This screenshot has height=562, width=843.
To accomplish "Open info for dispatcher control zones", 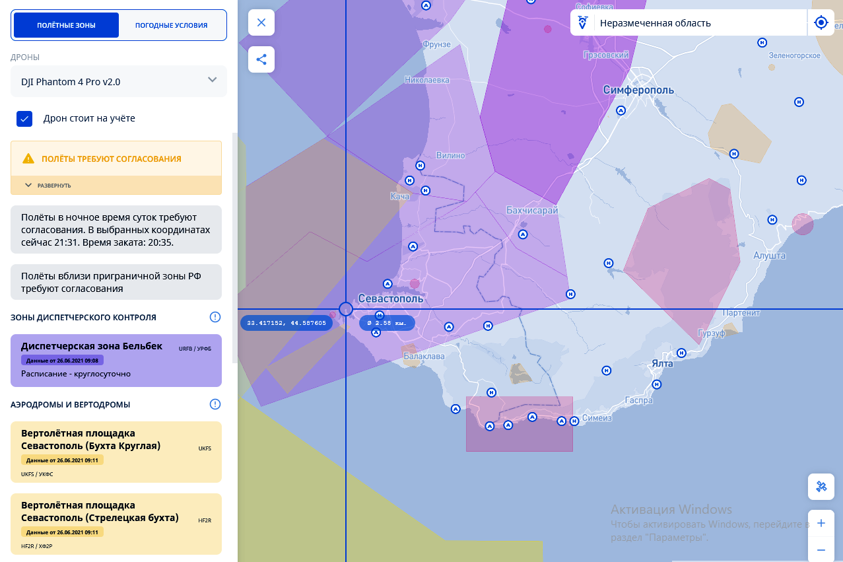I will coord(215,317).
